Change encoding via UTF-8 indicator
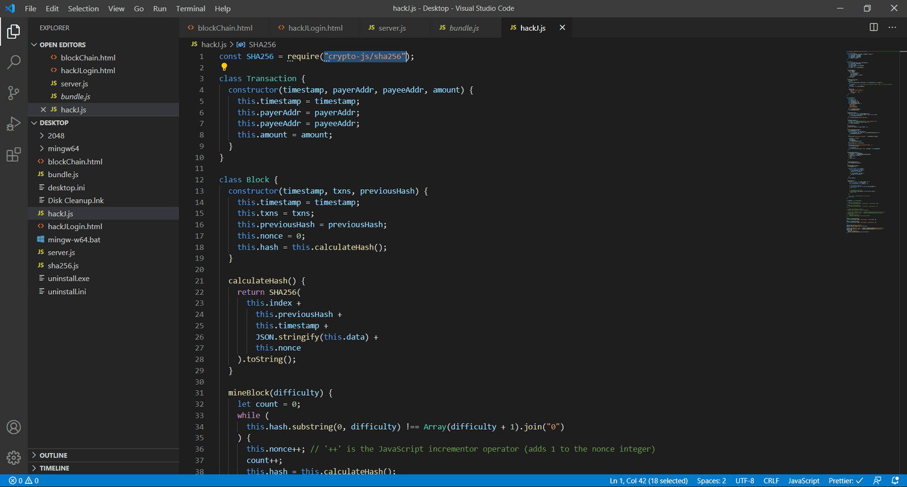 (744, 481)
